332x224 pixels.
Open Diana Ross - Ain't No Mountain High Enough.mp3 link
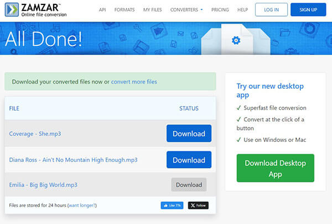(x=73, y=160)
